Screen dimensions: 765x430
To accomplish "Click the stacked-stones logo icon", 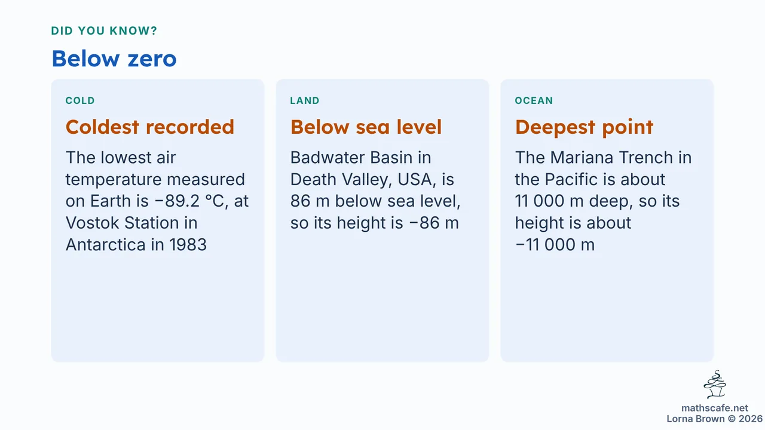I will click(x=715, y=385).
